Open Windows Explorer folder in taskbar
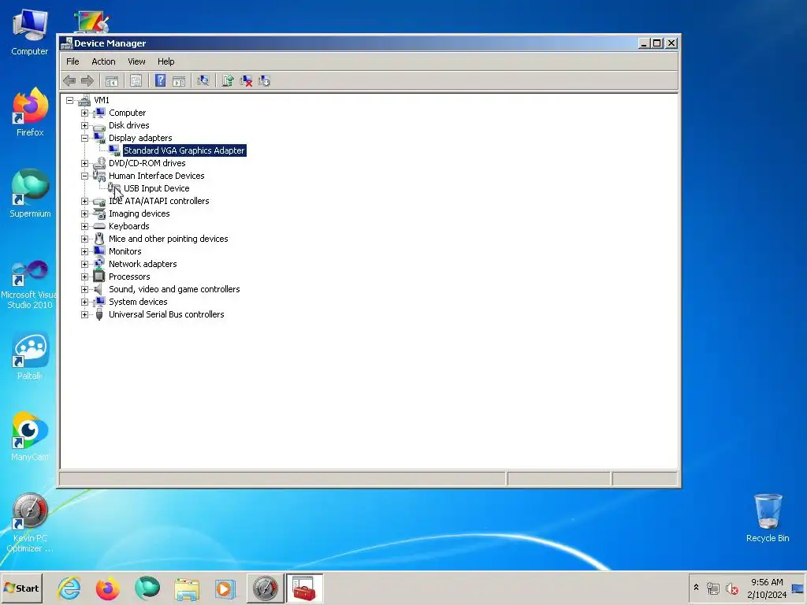Screen dimensions: 807x605 [x=186, y=588]
